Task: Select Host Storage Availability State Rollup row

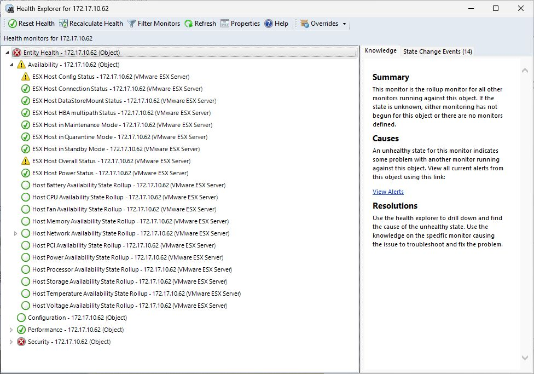Action: [x=130, y=281]
